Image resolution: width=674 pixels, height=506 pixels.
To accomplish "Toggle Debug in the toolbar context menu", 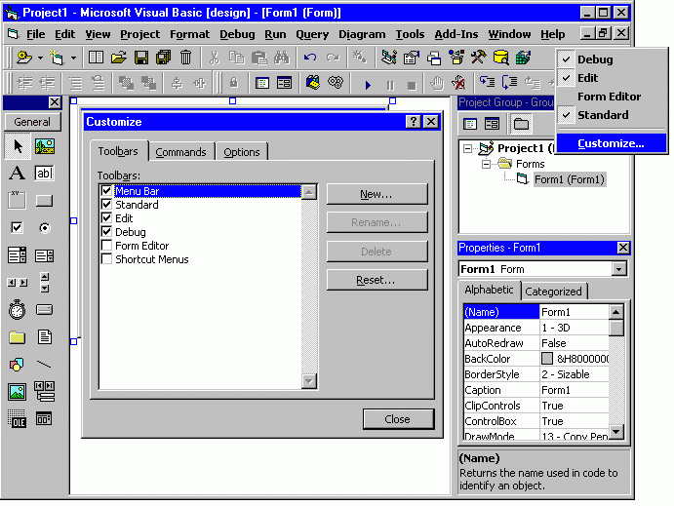I will tap(612, 59).
